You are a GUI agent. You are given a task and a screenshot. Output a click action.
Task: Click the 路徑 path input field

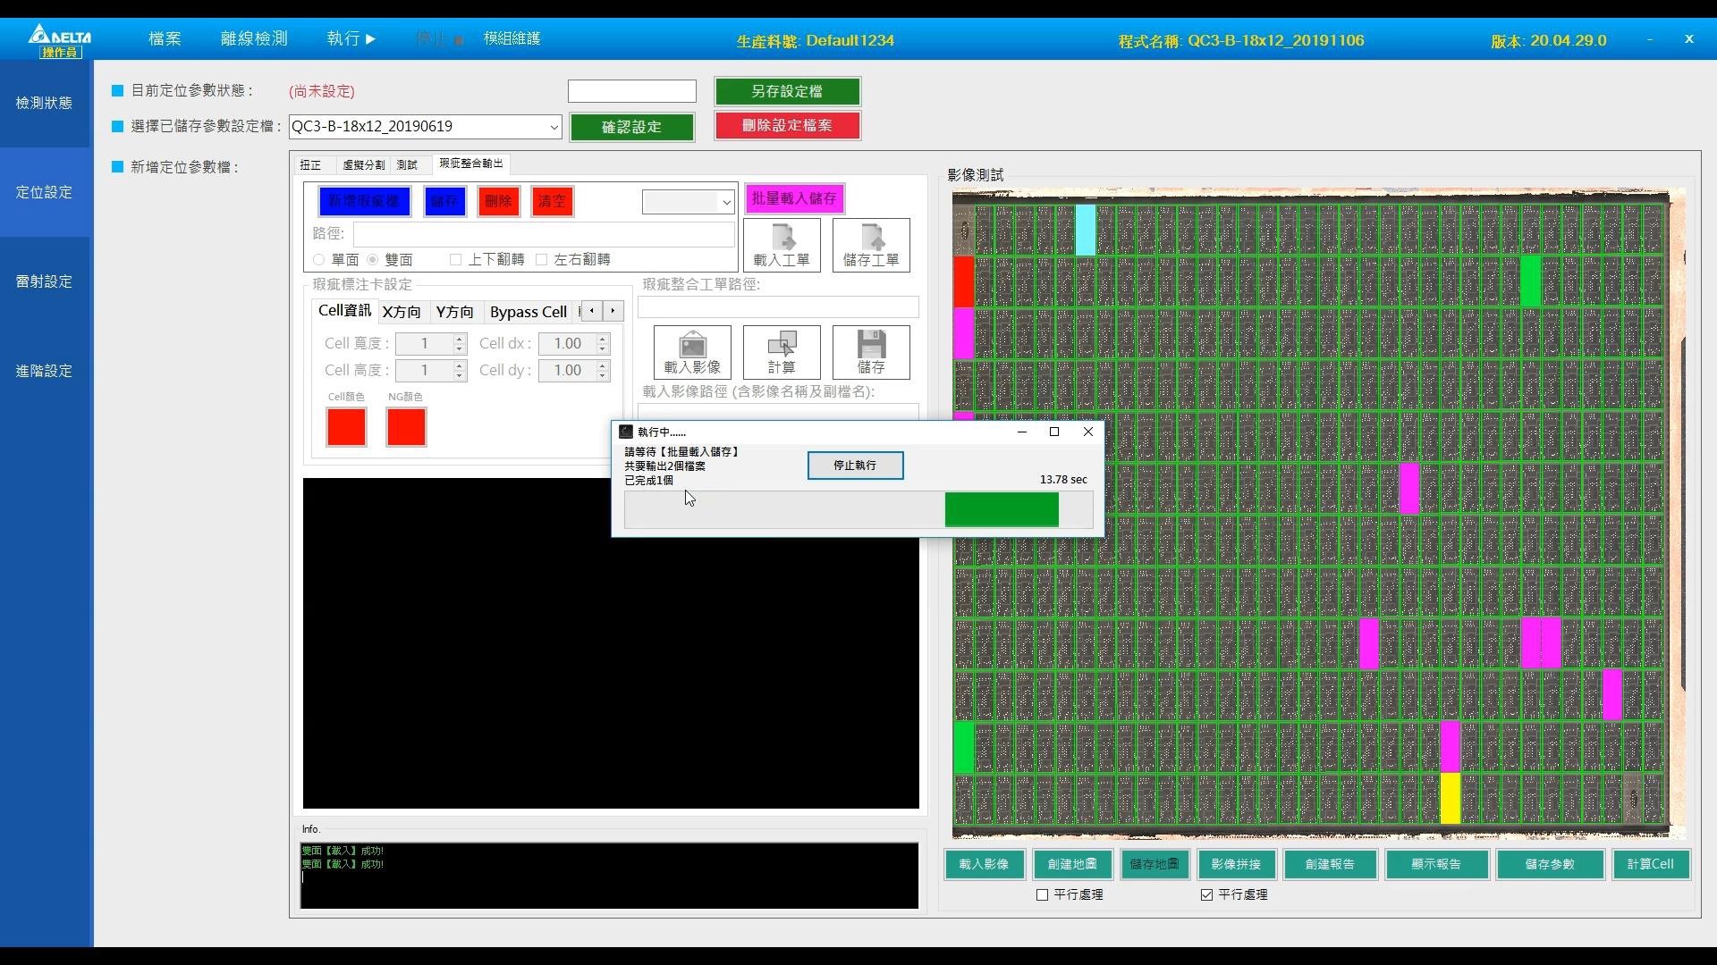click(x=543, y=234)
